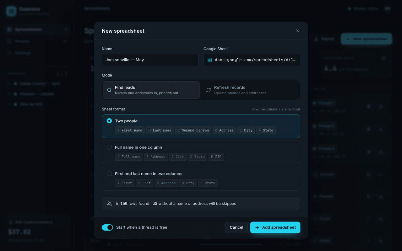This screenshot has height=251, width=402.
Task: Click the Spreadsheets sidebar icon
Action: [x=9, y=29]
